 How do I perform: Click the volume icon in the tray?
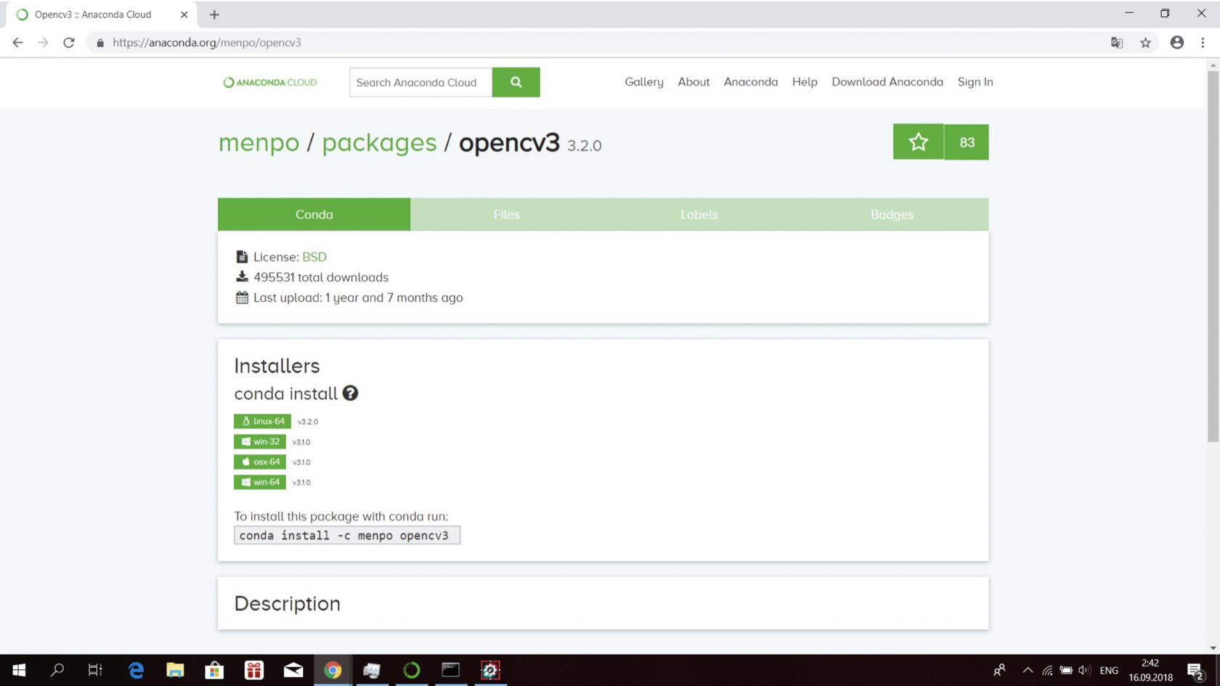point(1084,670)
